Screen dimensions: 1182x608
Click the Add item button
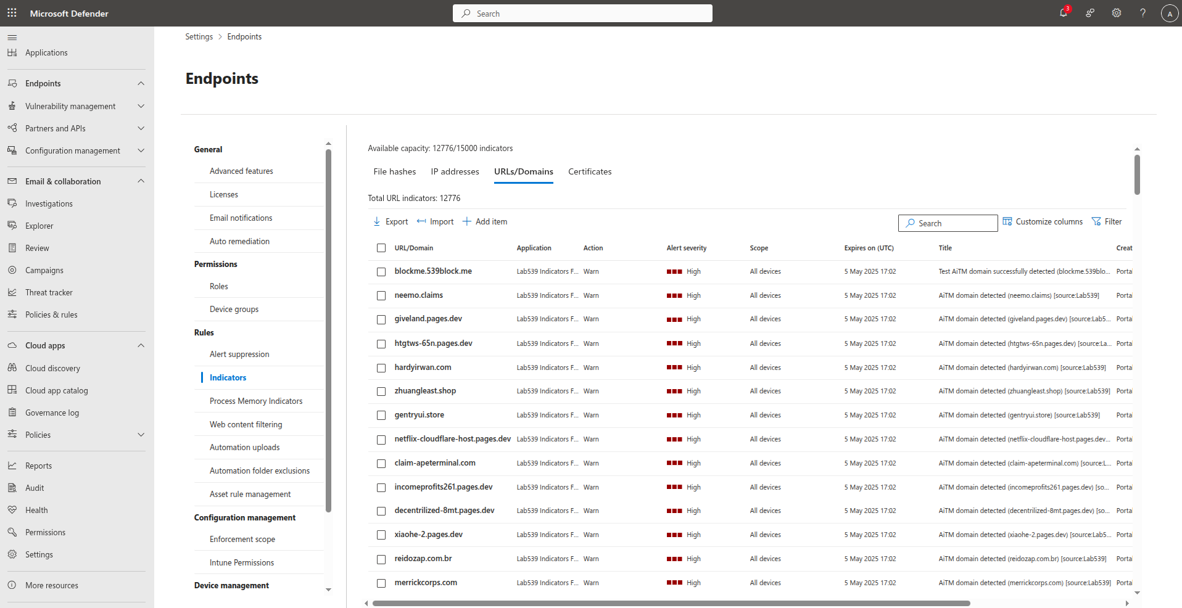[485, 222]
